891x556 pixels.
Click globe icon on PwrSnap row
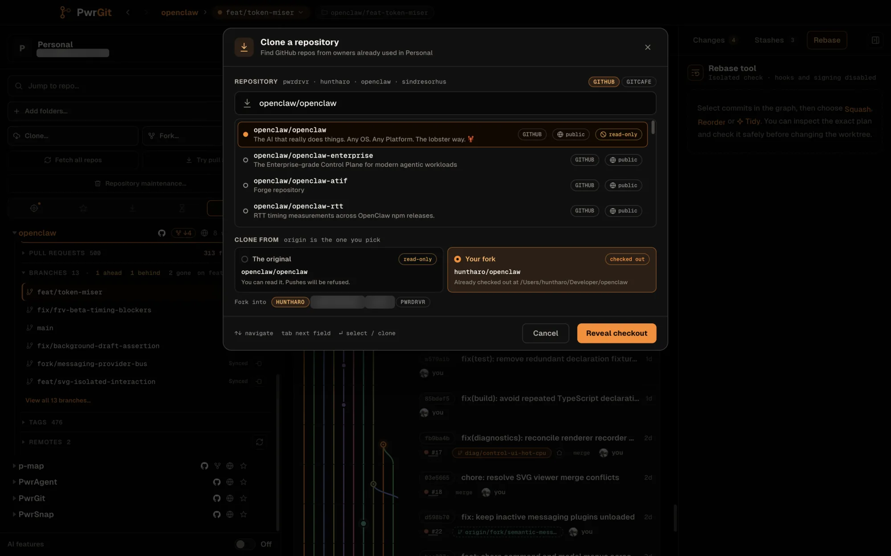pos(230,515)
